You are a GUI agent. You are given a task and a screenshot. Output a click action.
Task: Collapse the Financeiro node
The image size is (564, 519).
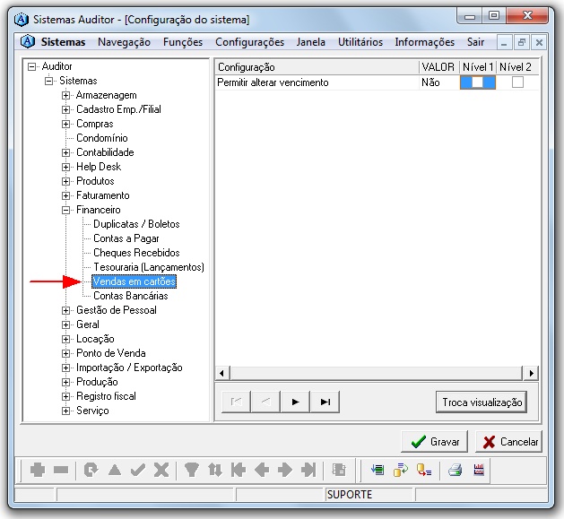[65, 210]
